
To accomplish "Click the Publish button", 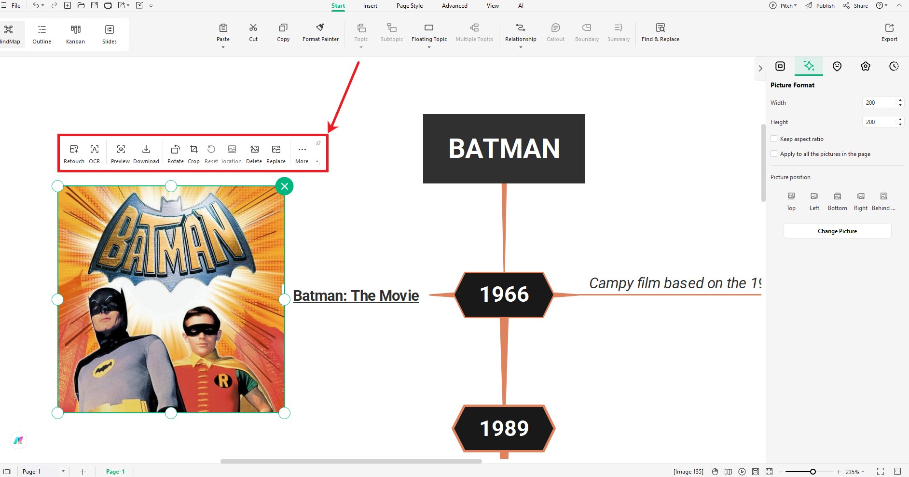I will click(x=820, y=6).
